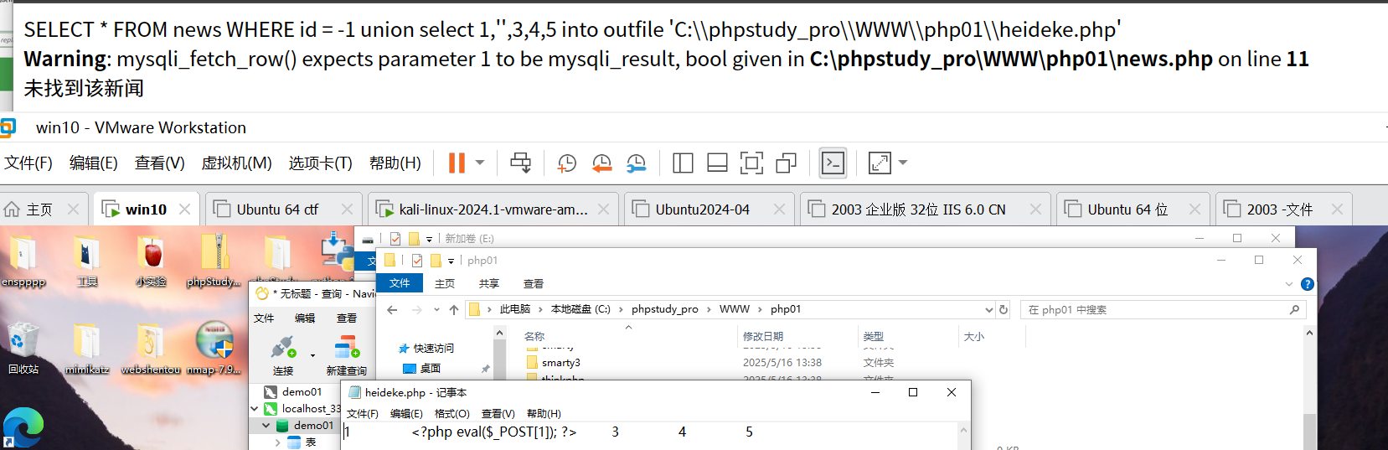Open the 选项卡(T) menu
The height and width of the screenshot is (450, 1388).
click(321, 163)
